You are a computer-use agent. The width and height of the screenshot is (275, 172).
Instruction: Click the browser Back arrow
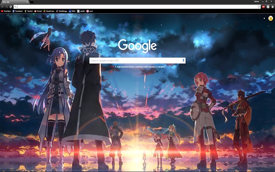click(x=3, y=7)
